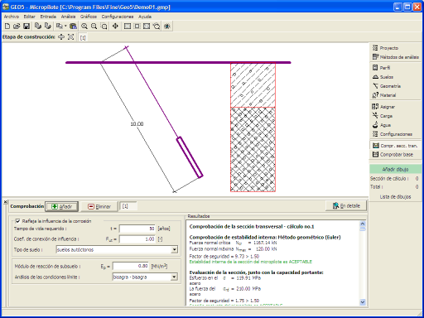Click the dashed-frame view icon
Viewport: 424px width, 318px height.
click(x=137, y=26)
